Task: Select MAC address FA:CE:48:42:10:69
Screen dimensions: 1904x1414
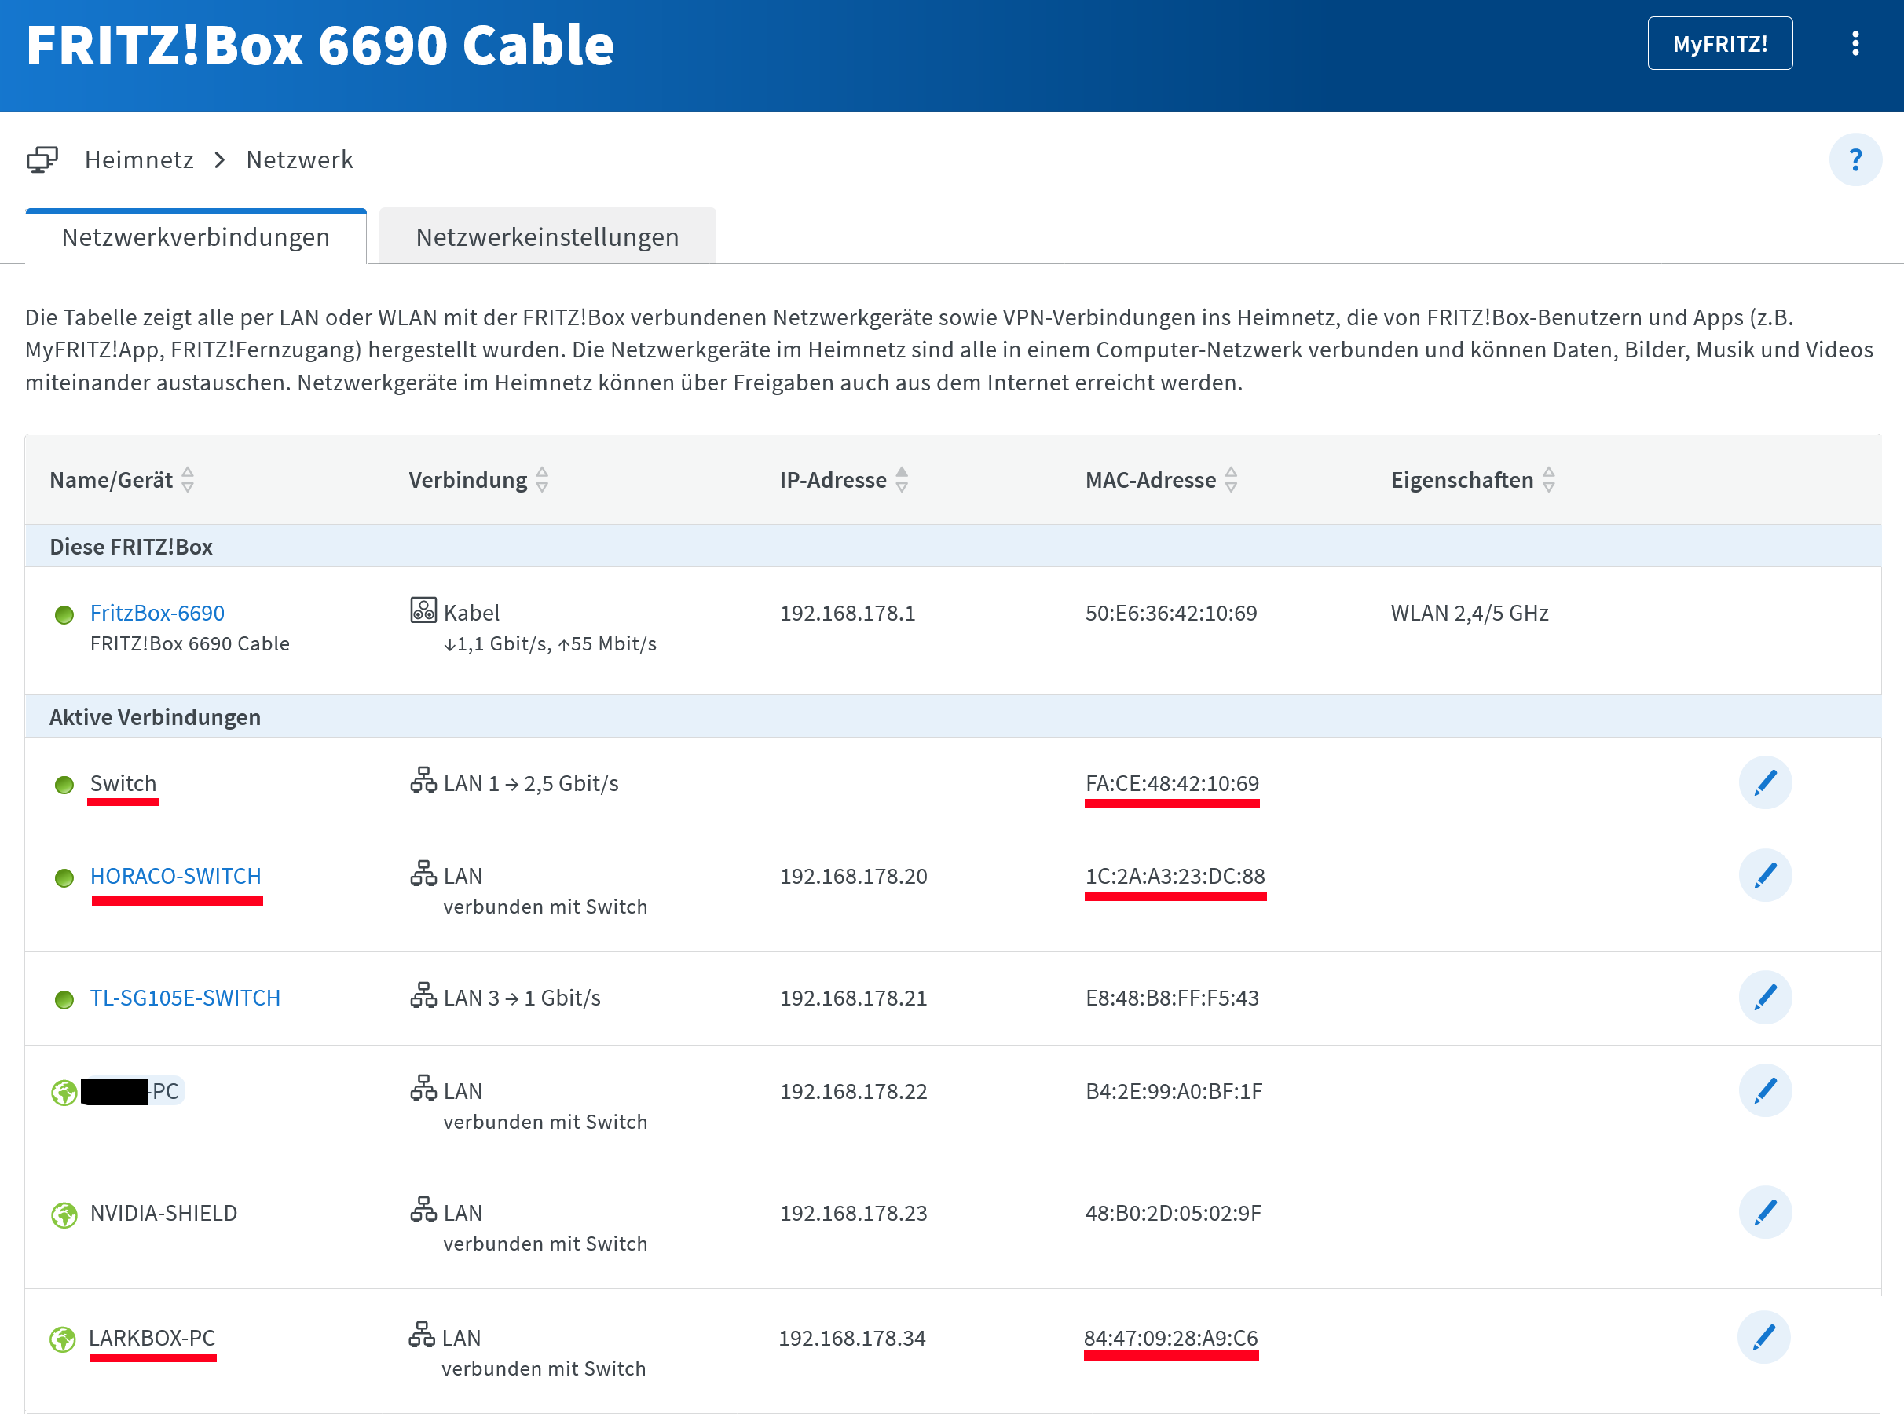Action: click(x=1173, y=784)
